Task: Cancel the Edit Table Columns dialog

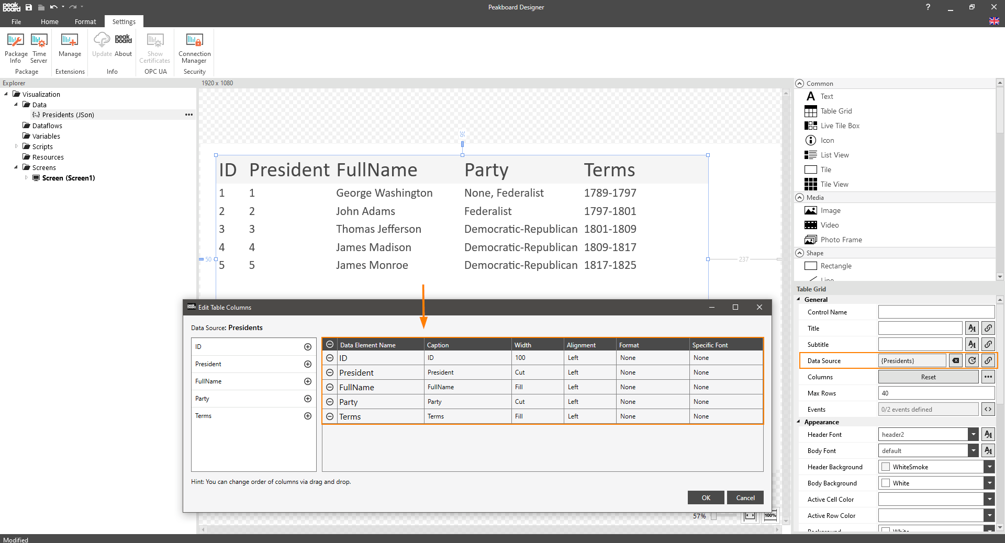Action: pos(745,497)
